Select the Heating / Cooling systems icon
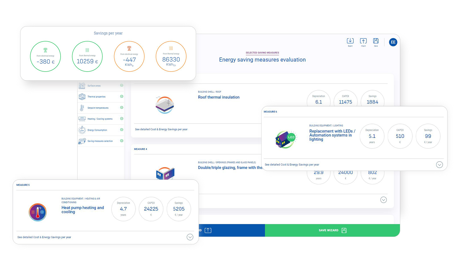 83,119
